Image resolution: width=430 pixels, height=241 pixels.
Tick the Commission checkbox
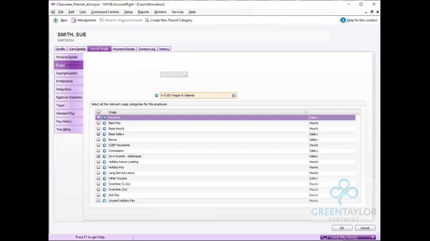pyautogui.click(x=98, y=151)
